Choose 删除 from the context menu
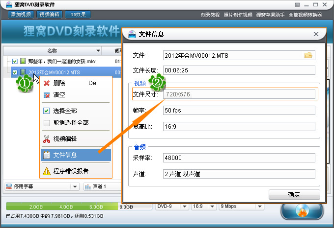 coord(76,83)
